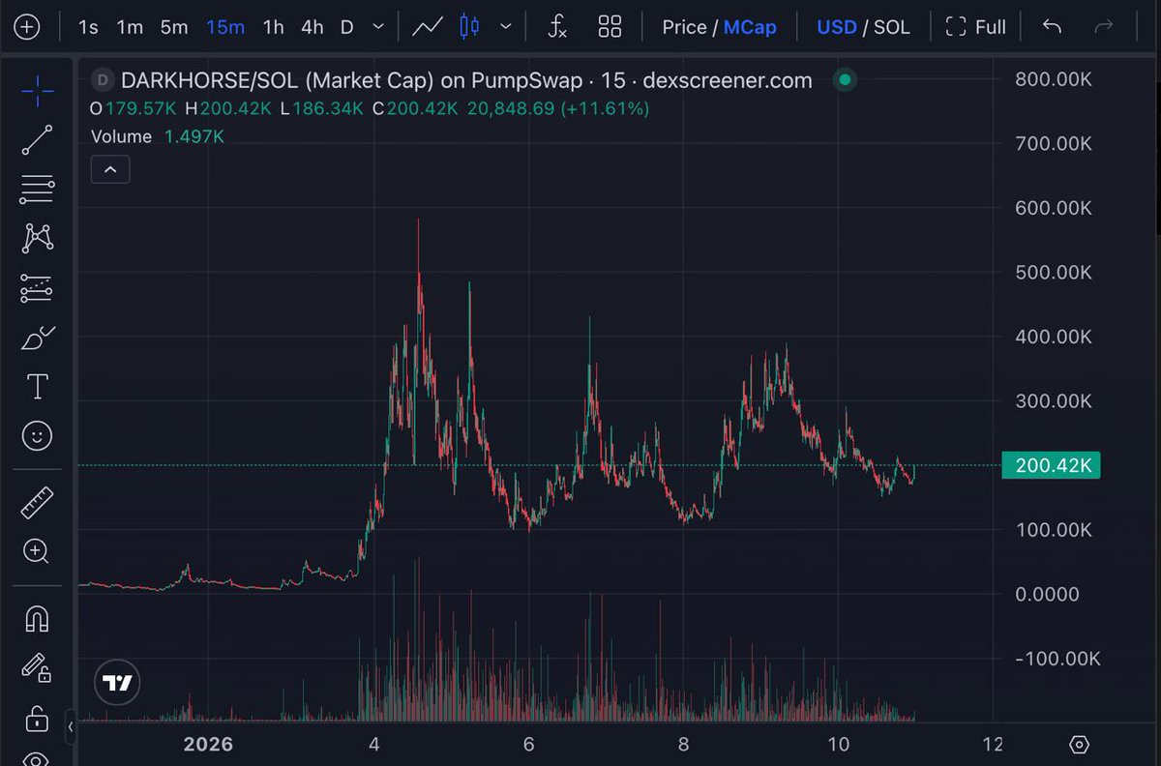Open the chart layout grid selector
Viewport: 1161px width, 766px height.
(x=610, y=26)
